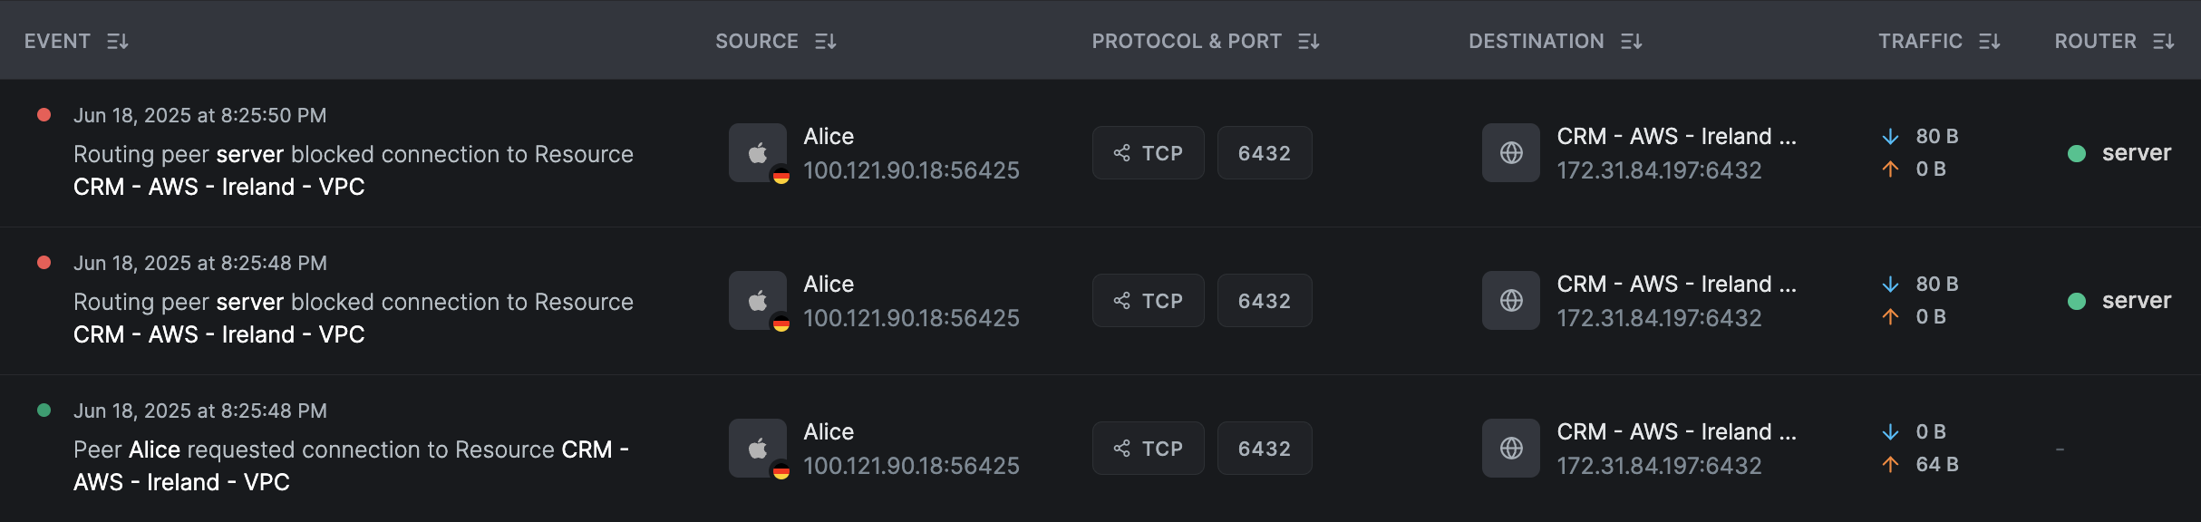Click the Apple icon in the second event row
This screenshot has width=2201, height=522.
click(x=758, y=300)
